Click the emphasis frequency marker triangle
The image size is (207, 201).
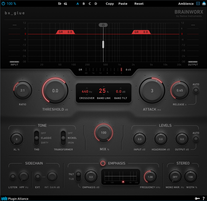123,182
